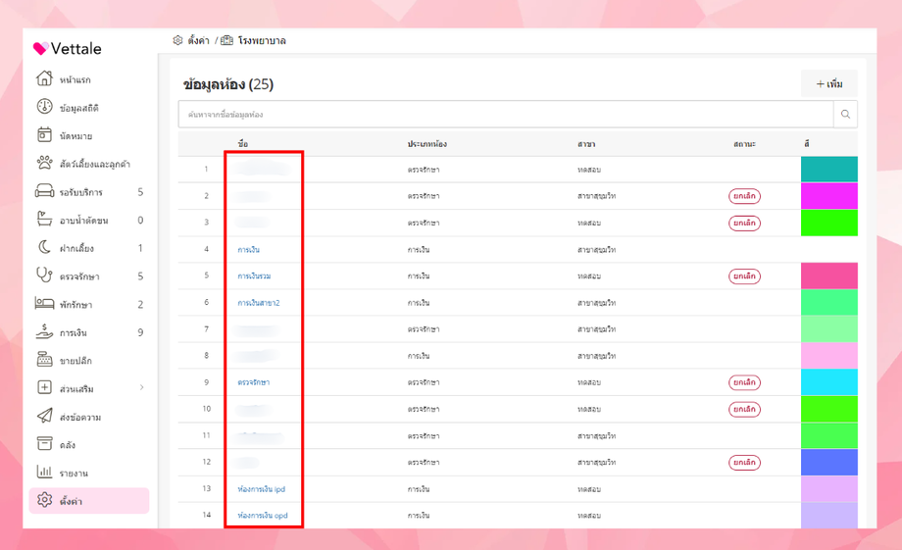Click the ยกเลิก badge in row 3
Viewport: 902px width, 550px height.
click(x=744, y=223)
